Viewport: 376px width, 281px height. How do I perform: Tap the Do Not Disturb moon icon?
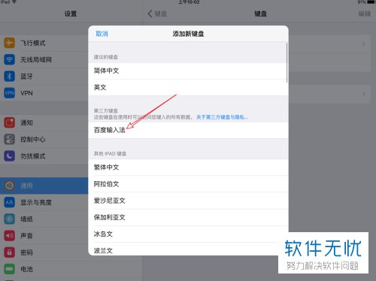coord(9,156)
